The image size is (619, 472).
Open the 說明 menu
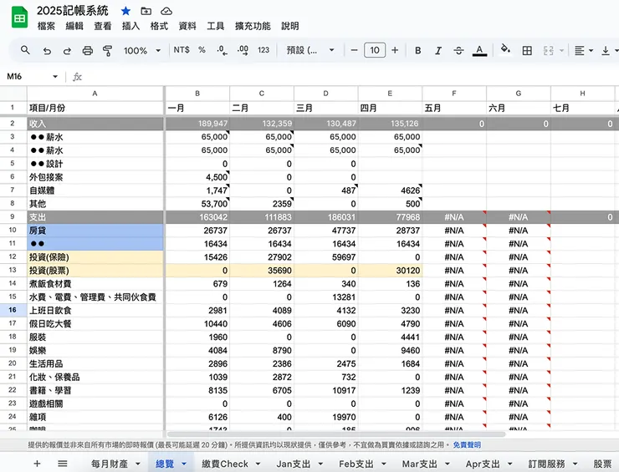[x=289, y=26]
